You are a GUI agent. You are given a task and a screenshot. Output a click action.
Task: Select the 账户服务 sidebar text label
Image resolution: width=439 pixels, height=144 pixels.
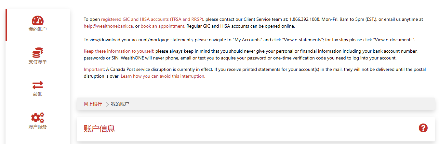click(38, 127)
